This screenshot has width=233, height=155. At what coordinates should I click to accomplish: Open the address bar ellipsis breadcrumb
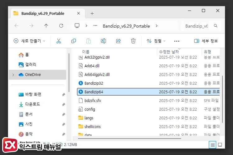pyautogui.click(x=95, y=25)
